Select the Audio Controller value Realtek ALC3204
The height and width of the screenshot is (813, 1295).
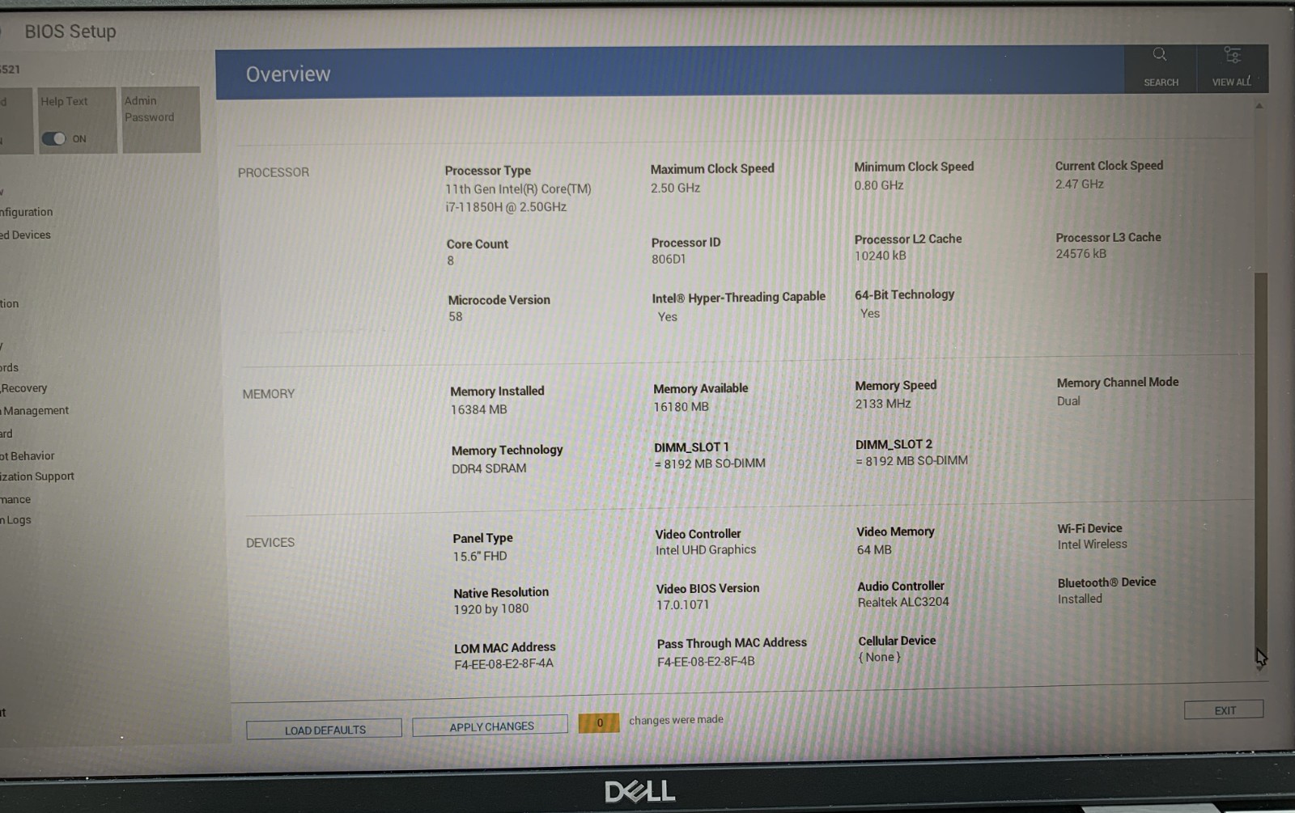click(903, 602)
